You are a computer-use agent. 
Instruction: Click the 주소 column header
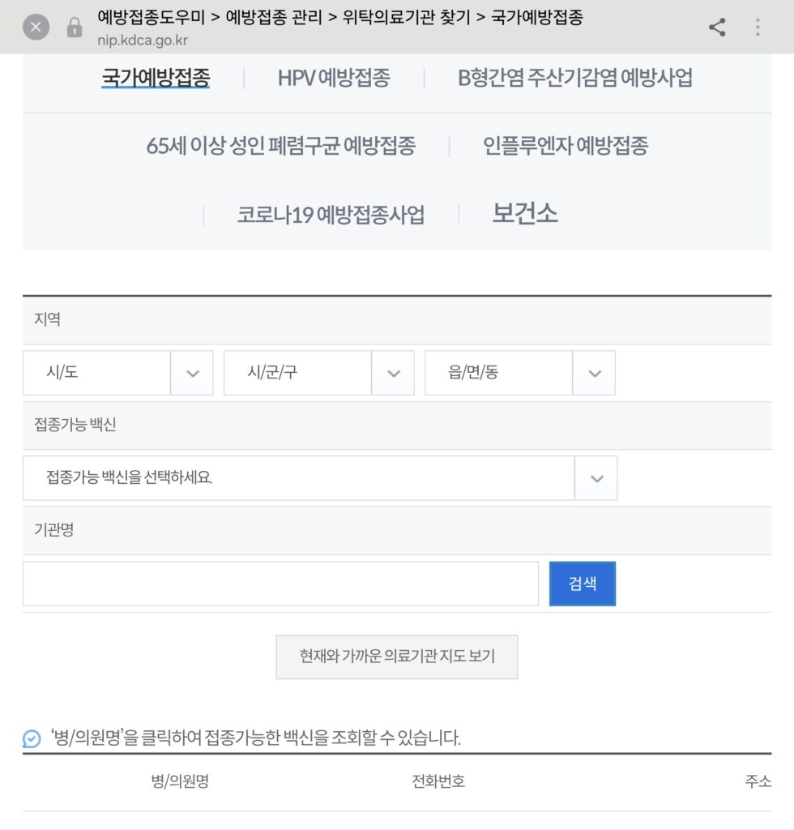[x=758, y=781]
